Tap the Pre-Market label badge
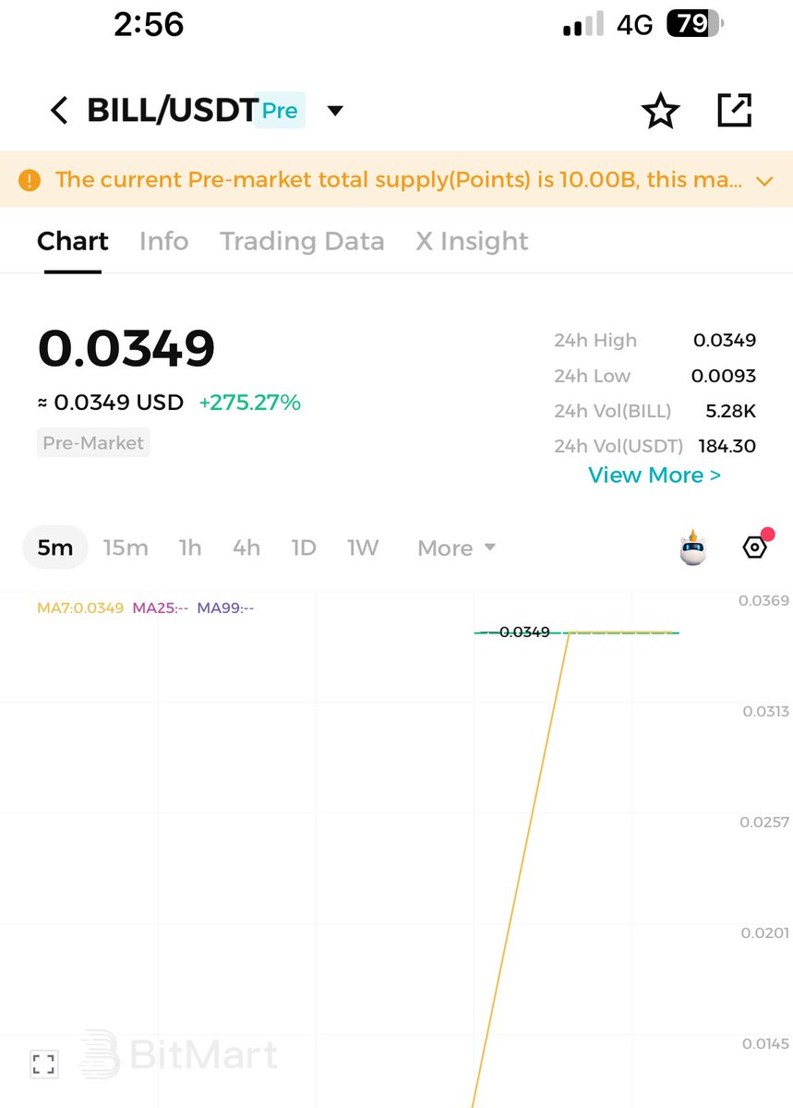This screenshot has width=793, height=1108. pyautogui.click(x=93, y=443)
